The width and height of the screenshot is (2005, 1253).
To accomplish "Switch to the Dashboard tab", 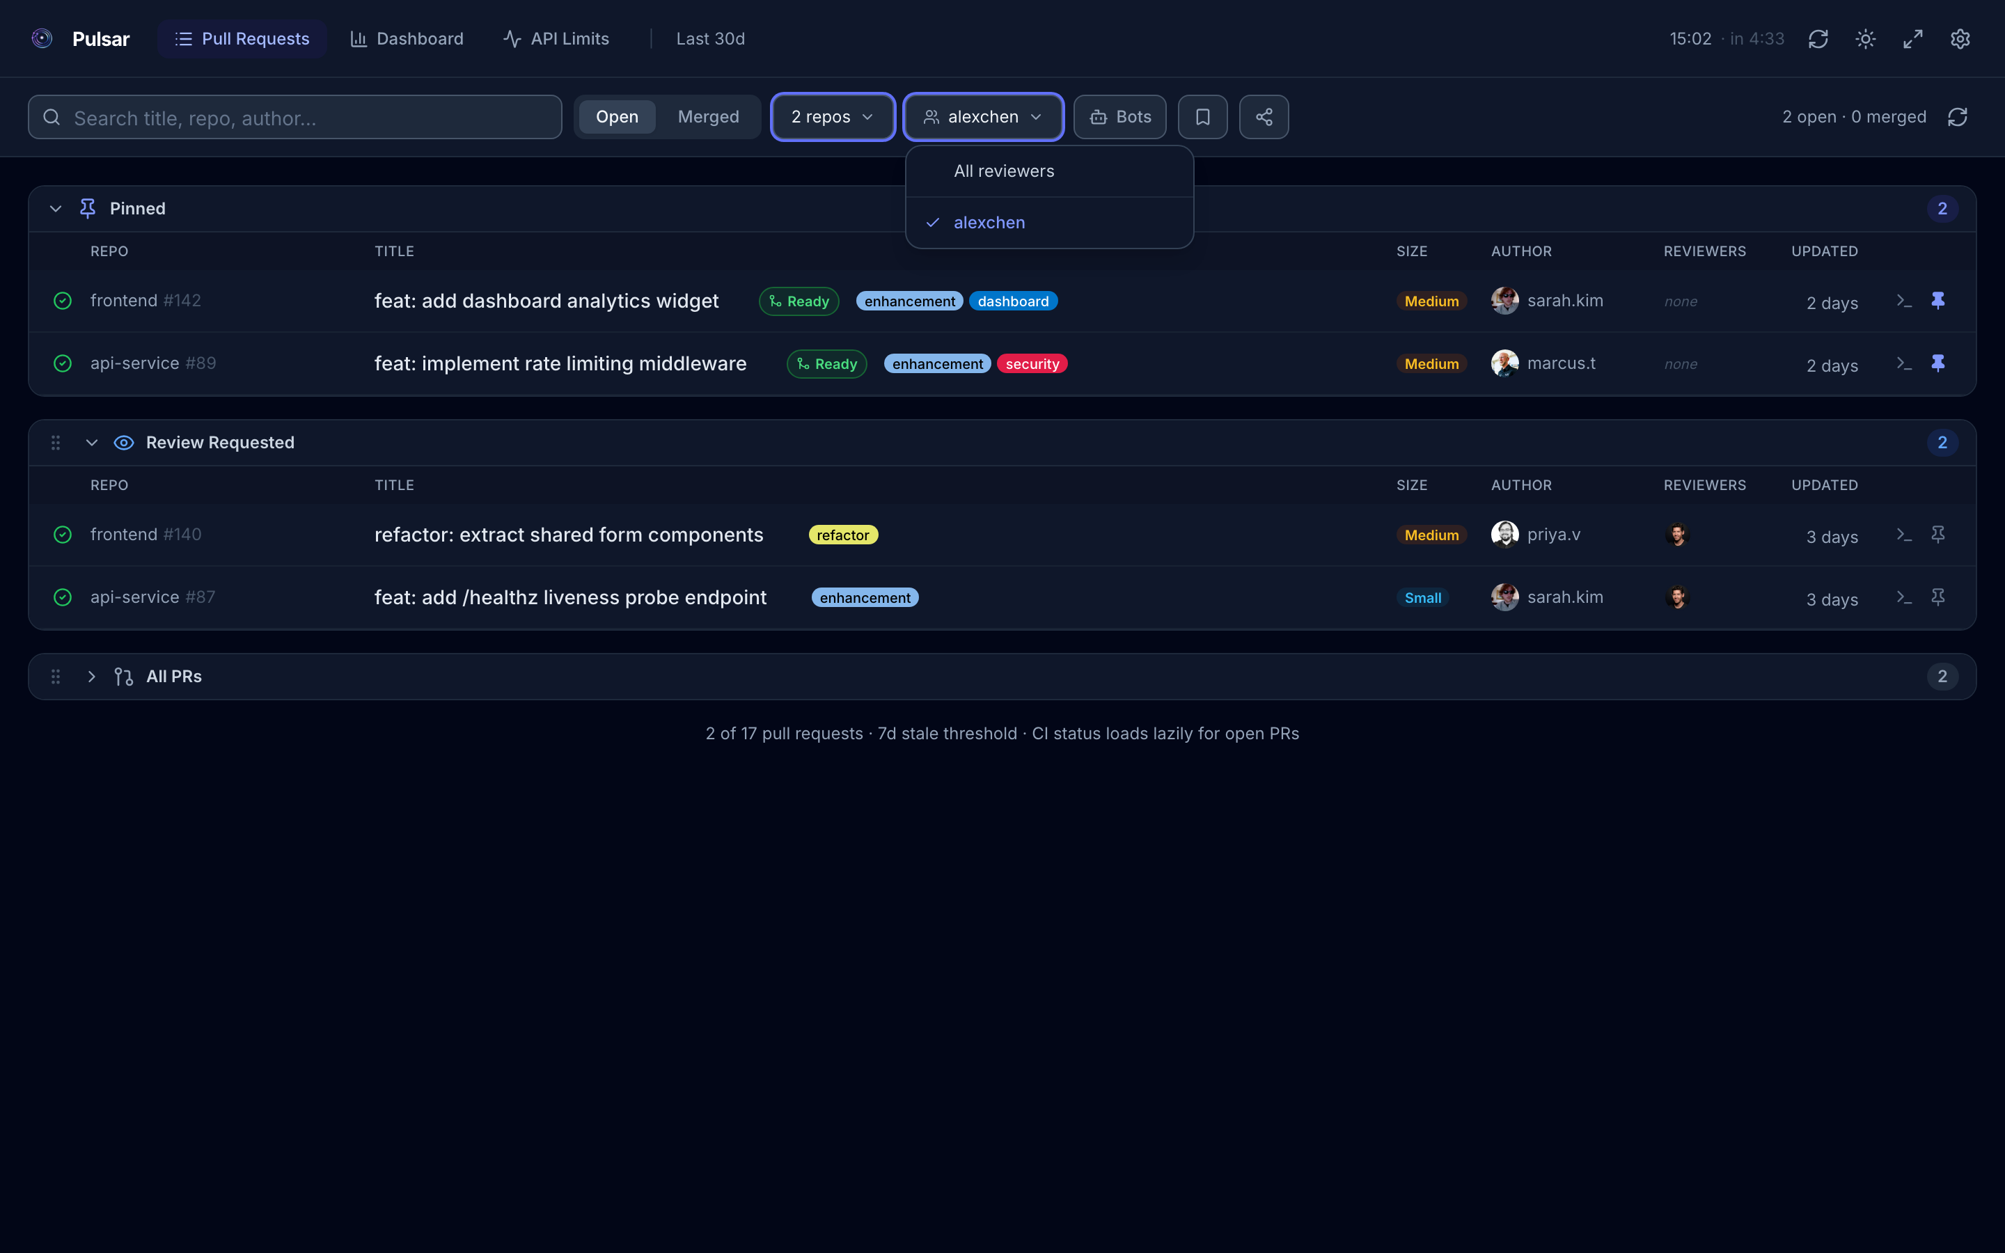I will [407, 38].
